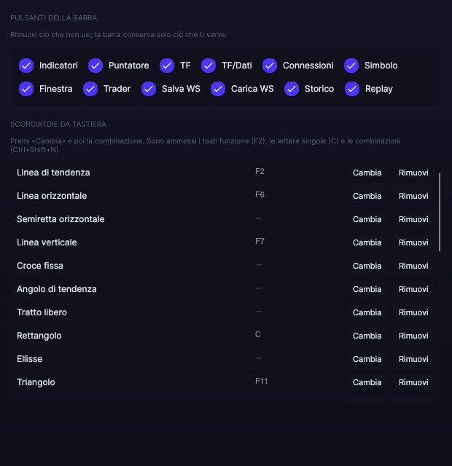Disable the Finestra bar button

tap(26, 89)
